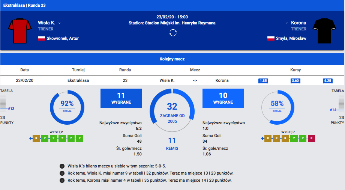Viewport: 345px width, 190px height.
Task: Click Kolejny mecz section header
Action: 172,59
